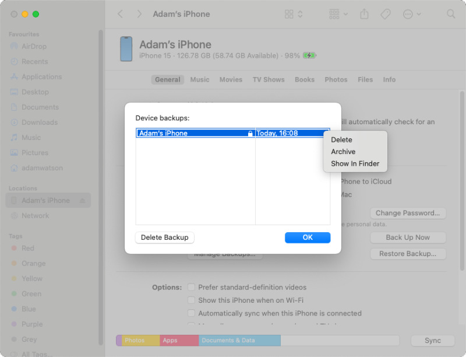Switch to the Movies tab
The image size is (466, 357).
tap(231, 79)
